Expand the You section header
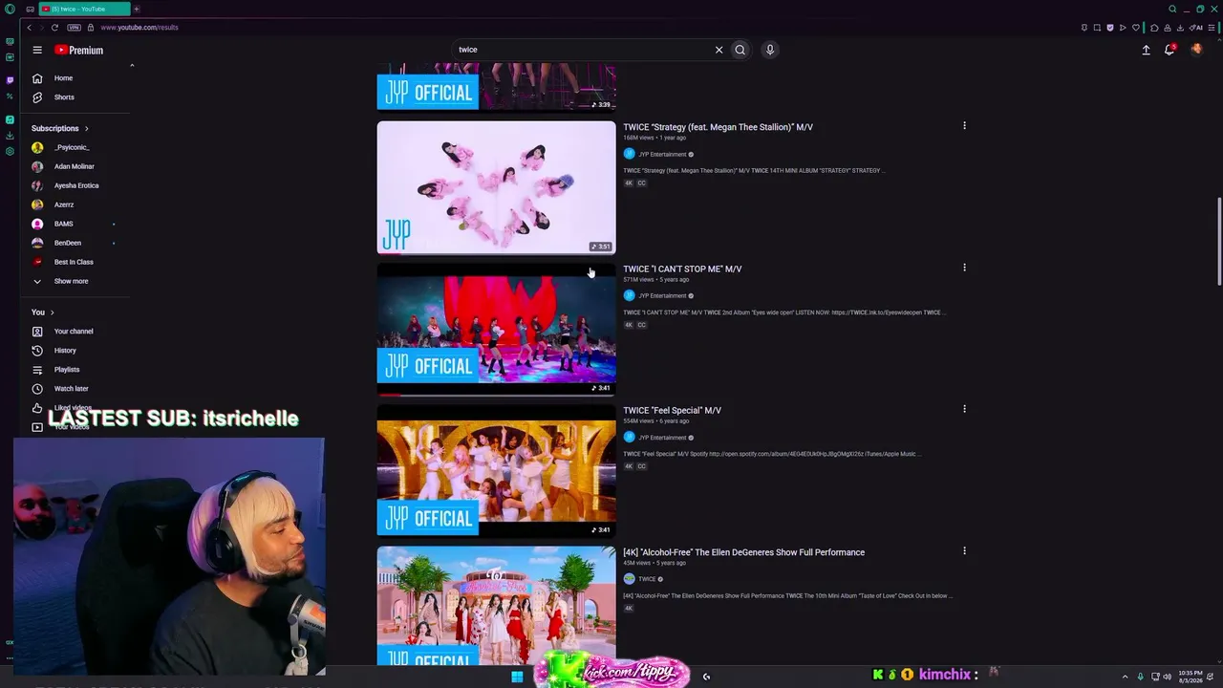The width and height of the screenshot is (1223, 688). (x=43, y=312)
